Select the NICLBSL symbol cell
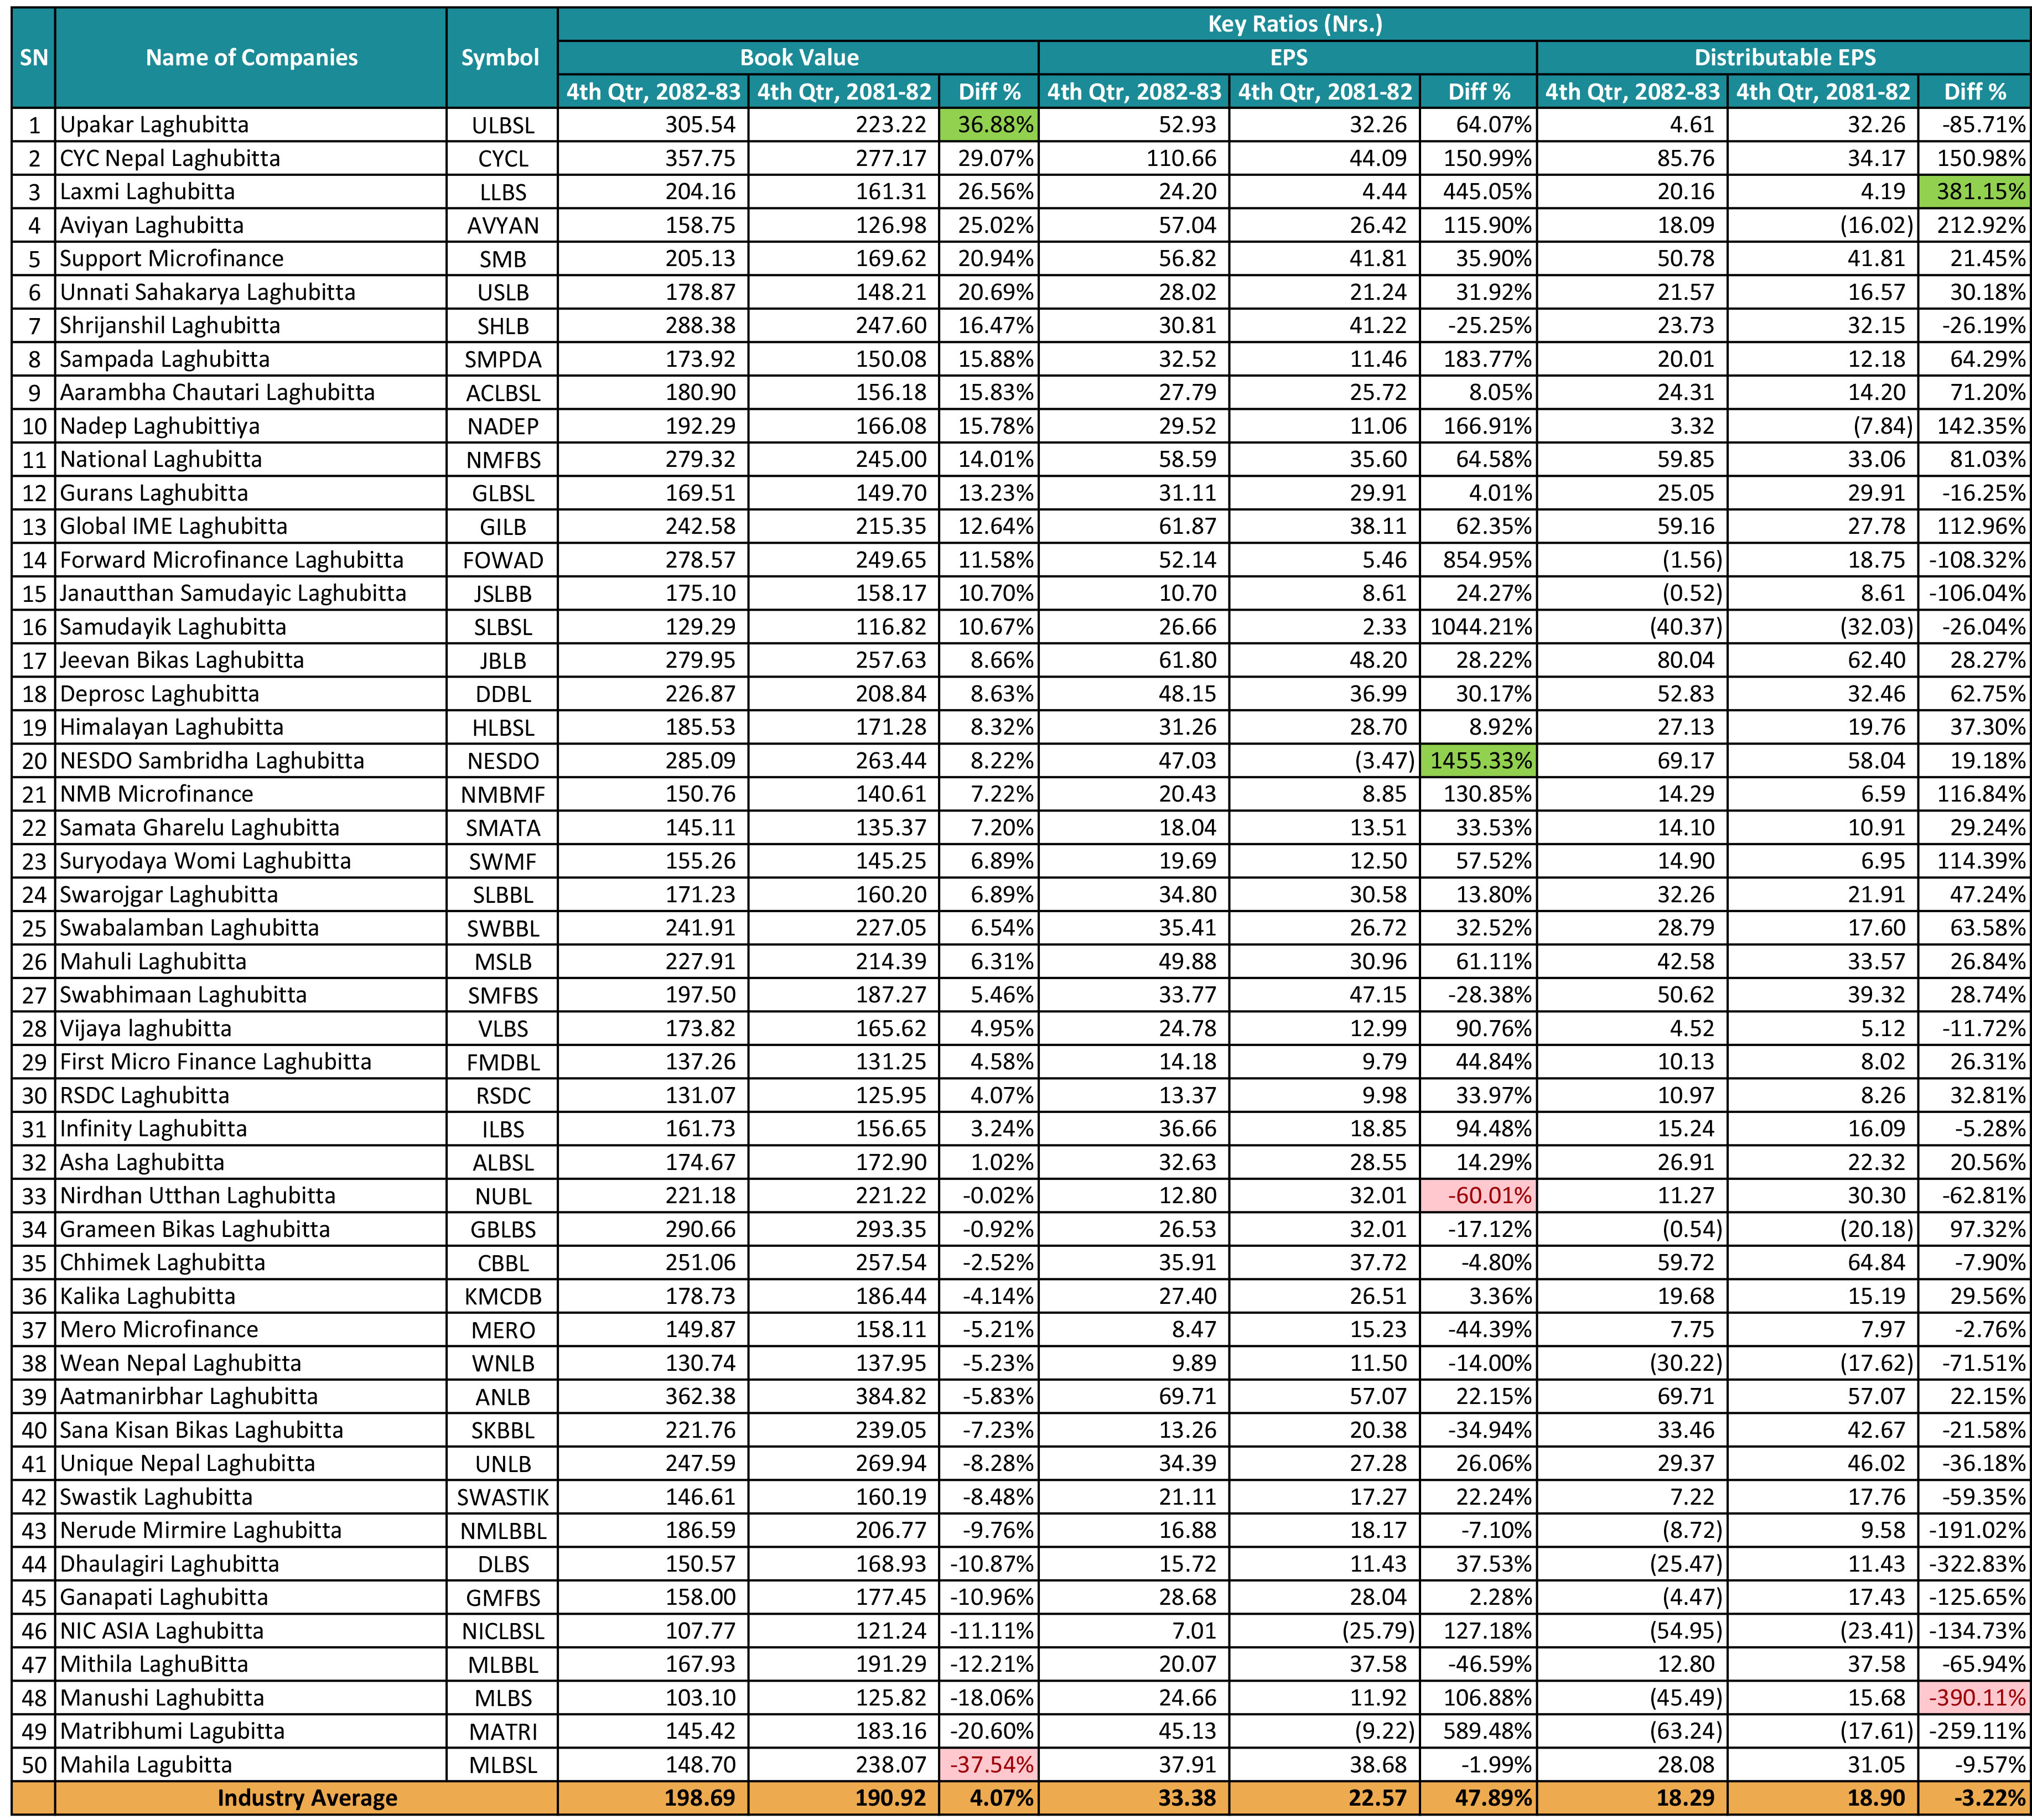The height and width of the screenshot is (1820, 2032). 502,1631
